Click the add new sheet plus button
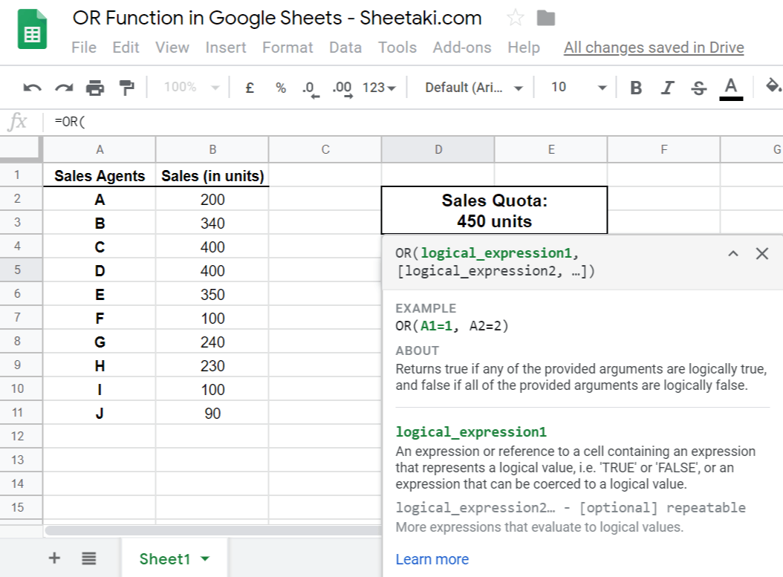The width and height of the screenshot is (783, 577). [x=54, y=558]
